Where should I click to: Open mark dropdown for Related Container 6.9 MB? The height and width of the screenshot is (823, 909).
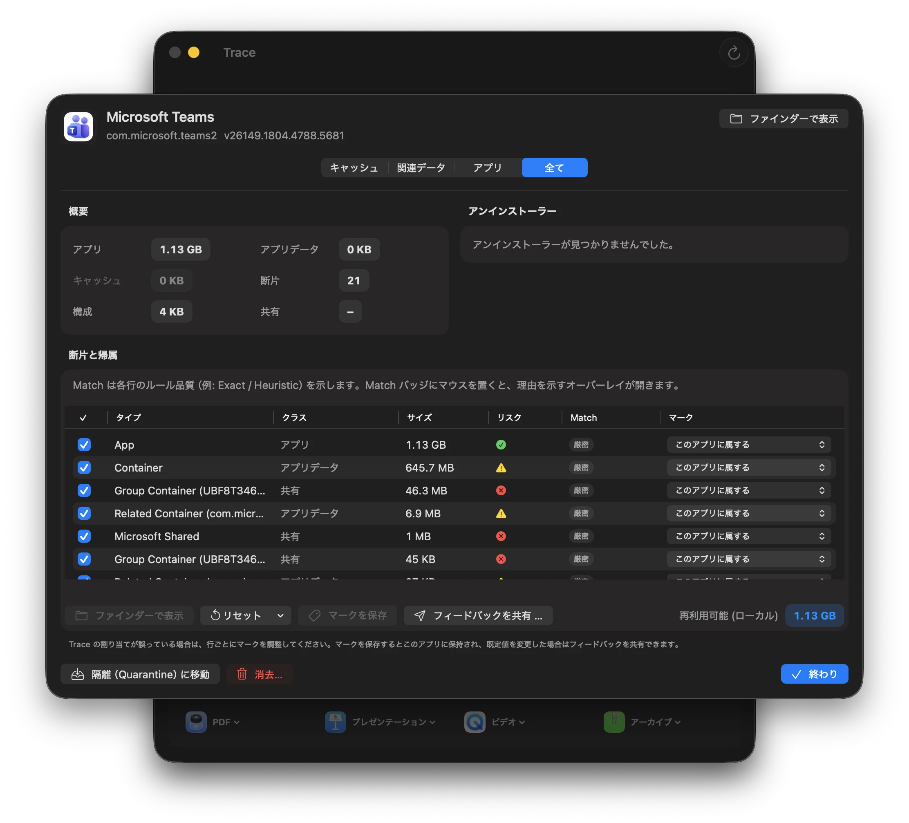pyautogui.click(x=749, y=513)
